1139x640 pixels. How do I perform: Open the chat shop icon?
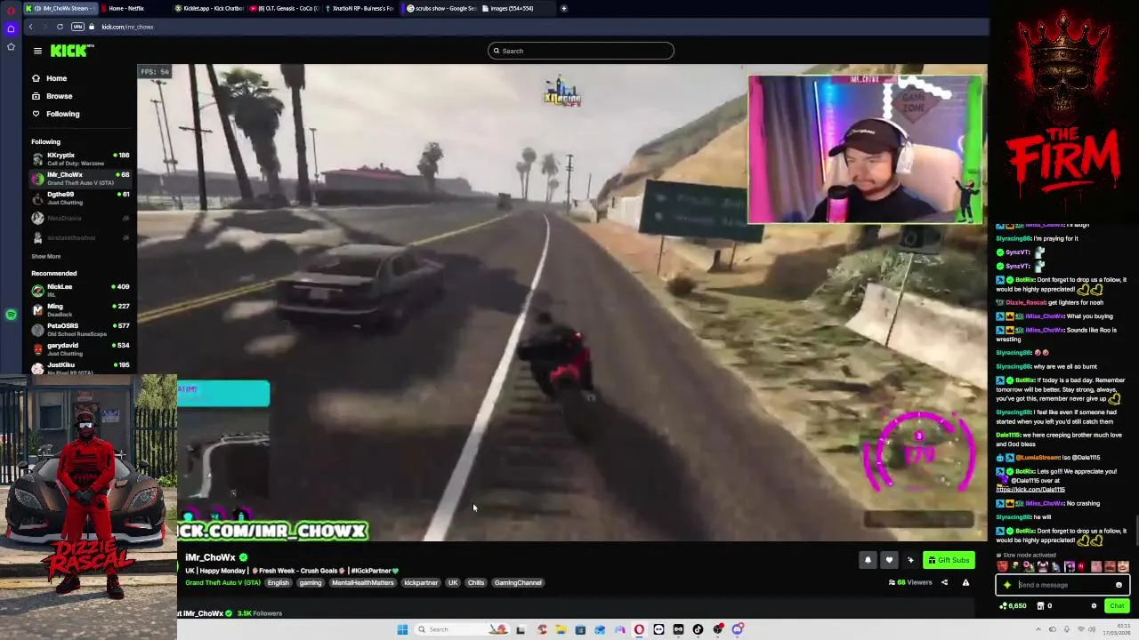pos(1040,606)
